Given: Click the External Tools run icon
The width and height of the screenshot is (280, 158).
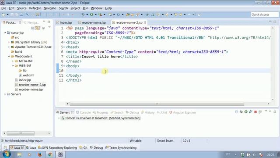Looking at the screenshot, I should click(x=100, y=14).
